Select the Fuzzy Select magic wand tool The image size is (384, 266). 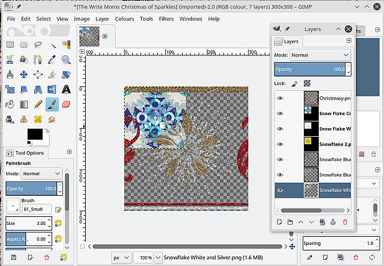(x=52, y=45)
